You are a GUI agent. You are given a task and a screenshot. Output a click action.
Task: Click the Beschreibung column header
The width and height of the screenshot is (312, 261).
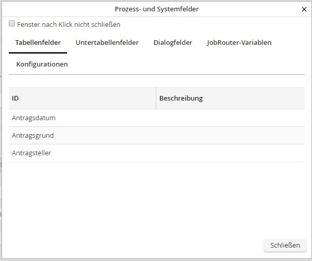click(180, 99)
